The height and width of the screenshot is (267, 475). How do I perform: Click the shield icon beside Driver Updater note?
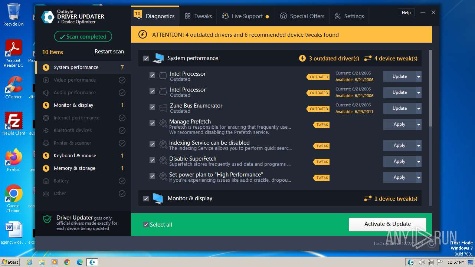(47, 219)
